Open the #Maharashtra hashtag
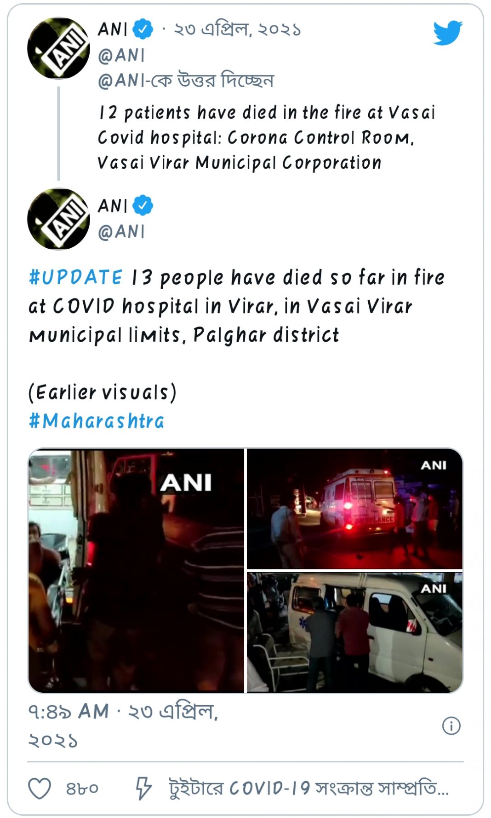The image size is (491, 818). click(97, 421)
